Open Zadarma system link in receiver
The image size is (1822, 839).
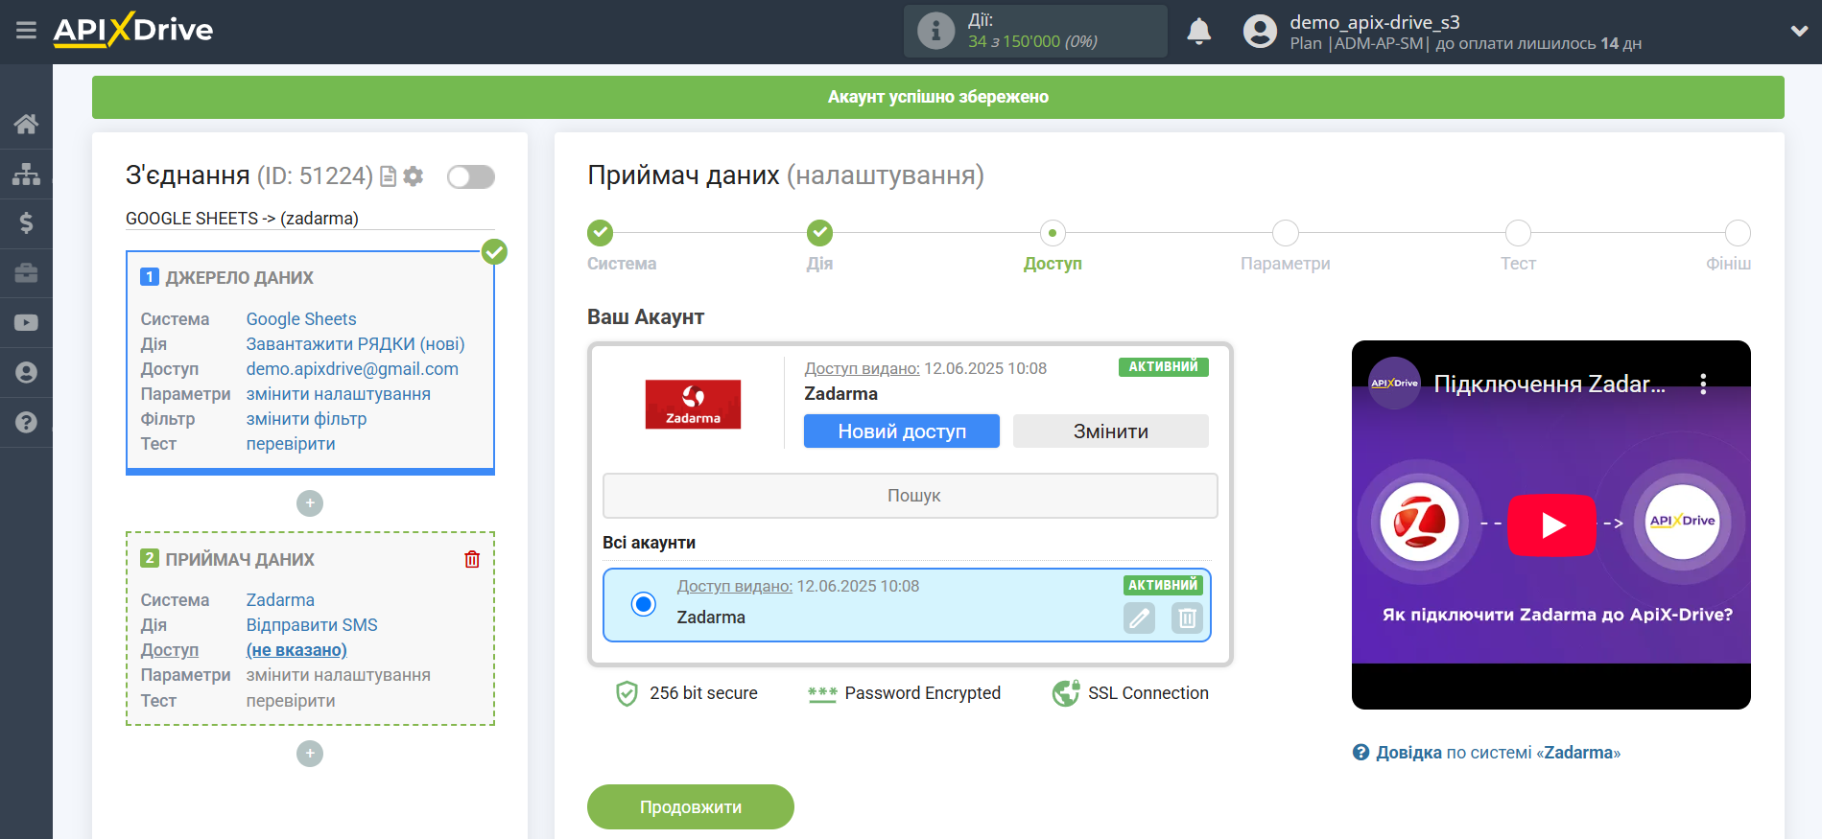coord(280,600)
